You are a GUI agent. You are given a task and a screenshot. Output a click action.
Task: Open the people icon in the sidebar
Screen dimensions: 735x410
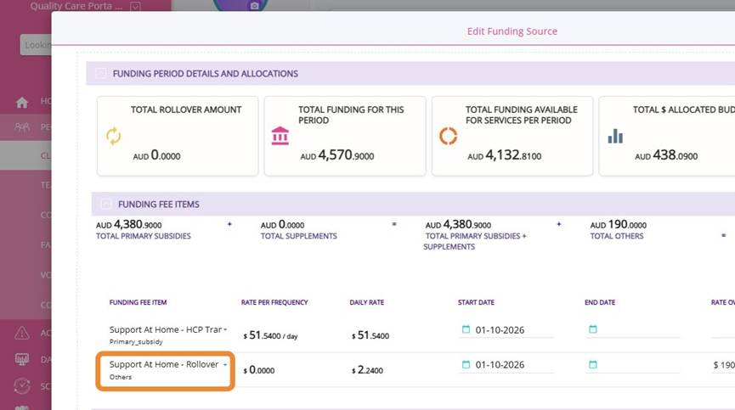click(22, 126)
